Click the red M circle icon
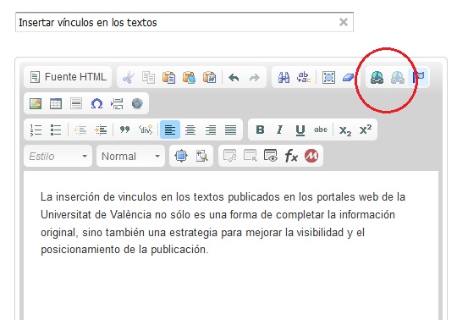 tap(311, 156)
